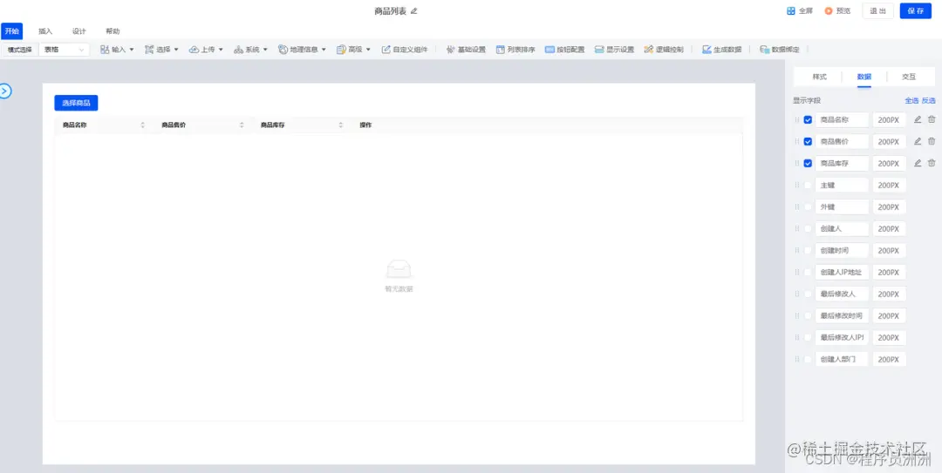Click the 退出 exit button
The width and height of the screenshot is (942, 473).
click(x=877, y=10)
